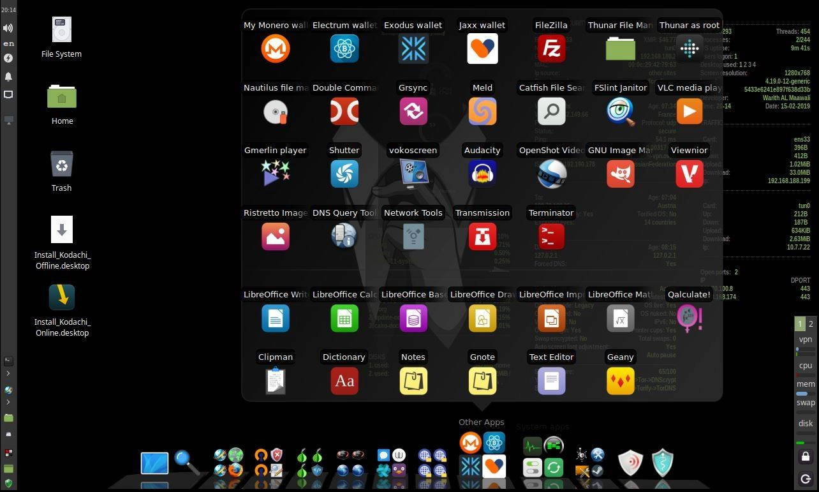Launch Jaxx wallet
This screenshot has width=819, height=492.
point(482,48)
